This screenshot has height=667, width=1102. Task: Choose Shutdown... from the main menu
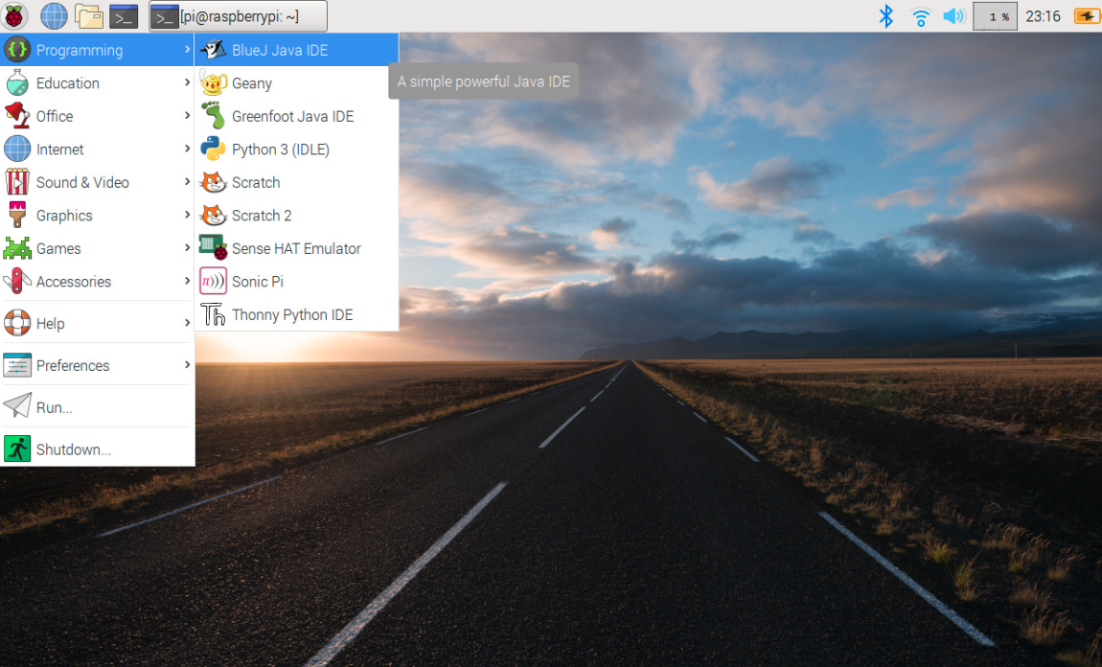point(98,449)
